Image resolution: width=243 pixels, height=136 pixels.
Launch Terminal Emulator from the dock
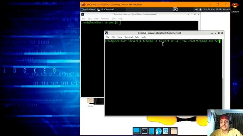click(x=144, y=131)
